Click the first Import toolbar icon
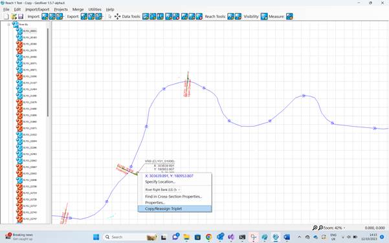The image size is (389, 243). 45,17
